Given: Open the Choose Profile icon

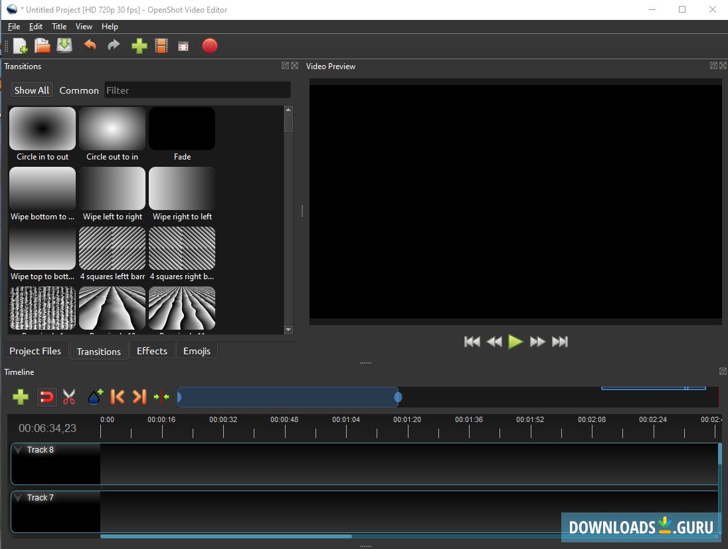Looking at the screenshot, I should tap(161, 45).
